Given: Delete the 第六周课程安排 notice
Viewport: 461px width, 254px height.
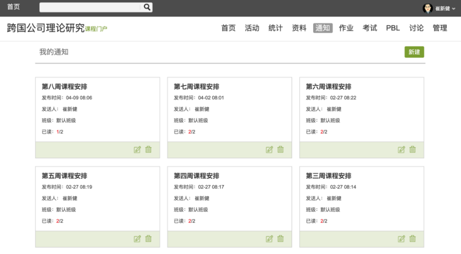Looking at the screenshot, I should pyautogui.click(x=413, y=149).
